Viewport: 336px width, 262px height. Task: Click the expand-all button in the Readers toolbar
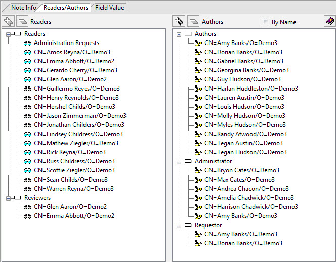pos(8,22)
